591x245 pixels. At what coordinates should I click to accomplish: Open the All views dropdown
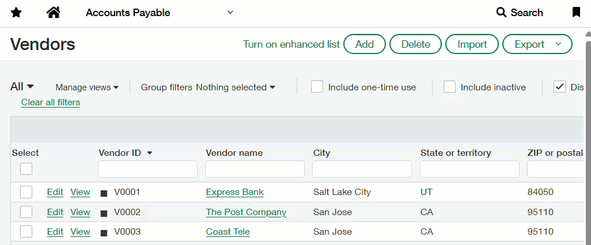pyautogui.click(x=22, y=87)
